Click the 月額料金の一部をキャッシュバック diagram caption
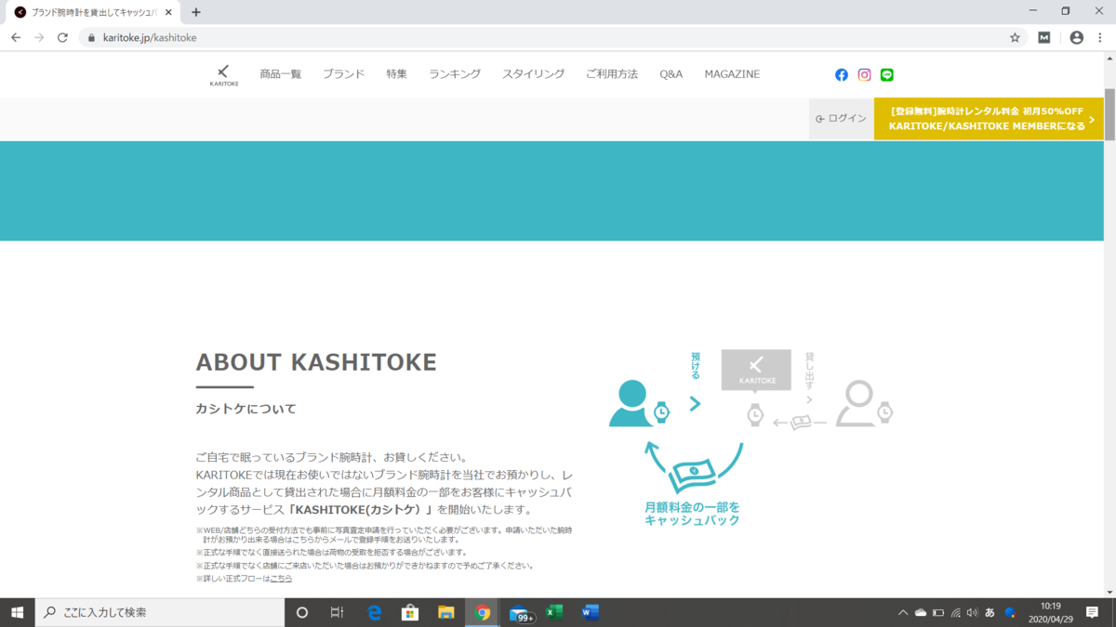This screenshot has width=1116, height=627. point(693,514)
